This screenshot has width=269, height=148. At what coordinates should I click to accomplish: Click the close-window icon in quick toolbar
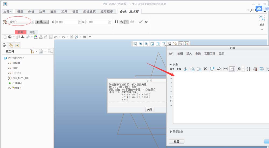coord(84,37)
